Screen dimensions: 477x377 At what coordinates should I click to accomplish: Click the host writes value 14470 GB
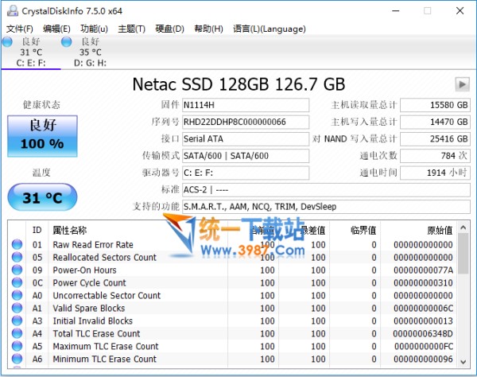click(x=435, y=122)
